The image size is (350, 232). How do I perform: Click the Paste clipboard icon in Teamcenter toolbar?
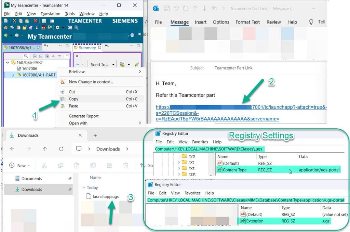tap(27, 21)
